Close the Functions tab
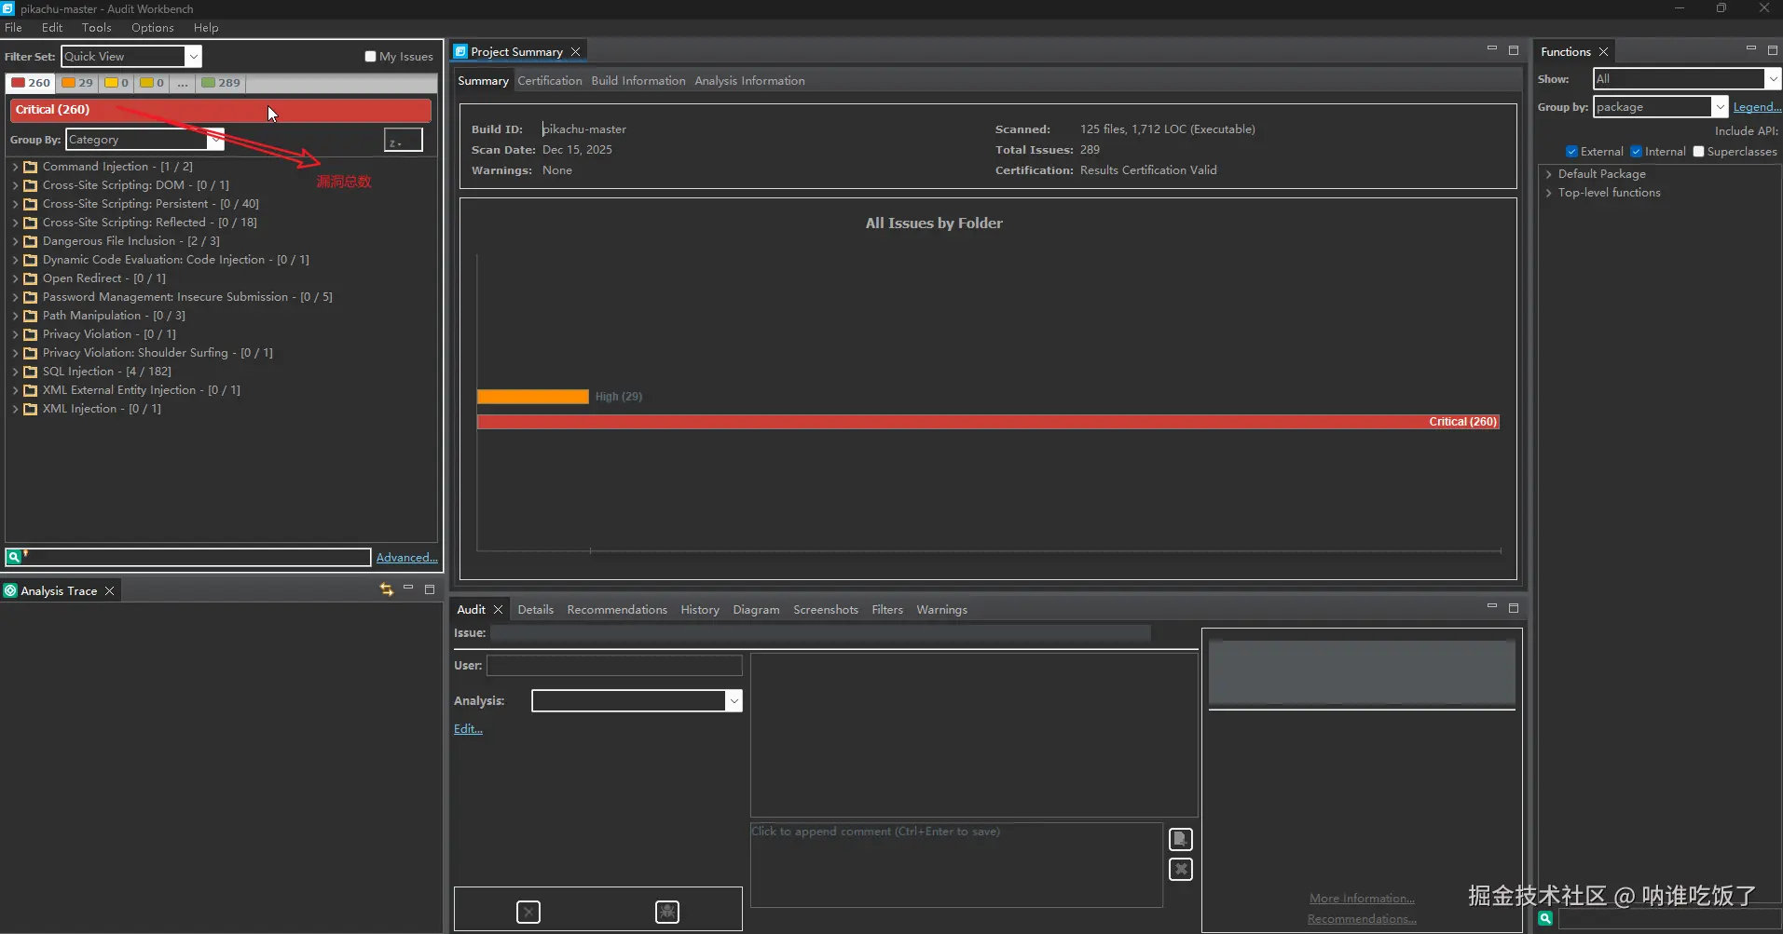Viewport: 1783px width, 934px height. pyautogui.click(x=1603, y=51)
